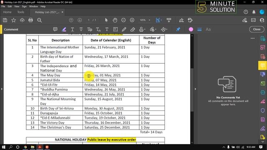This screenshot has width=267, height=150.
Task: Open the Protect shield tool in sidebar
Action: pyautogui.click(x=263, y=110)
